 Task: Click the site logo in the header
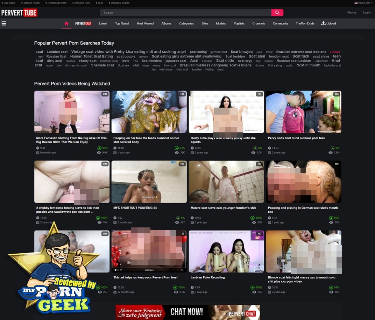19,13
